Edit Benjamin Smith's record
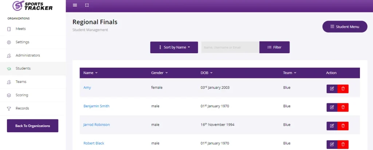The width and height of the screenshot is (373, 150). pyautogui.click(x=332, y=107)
